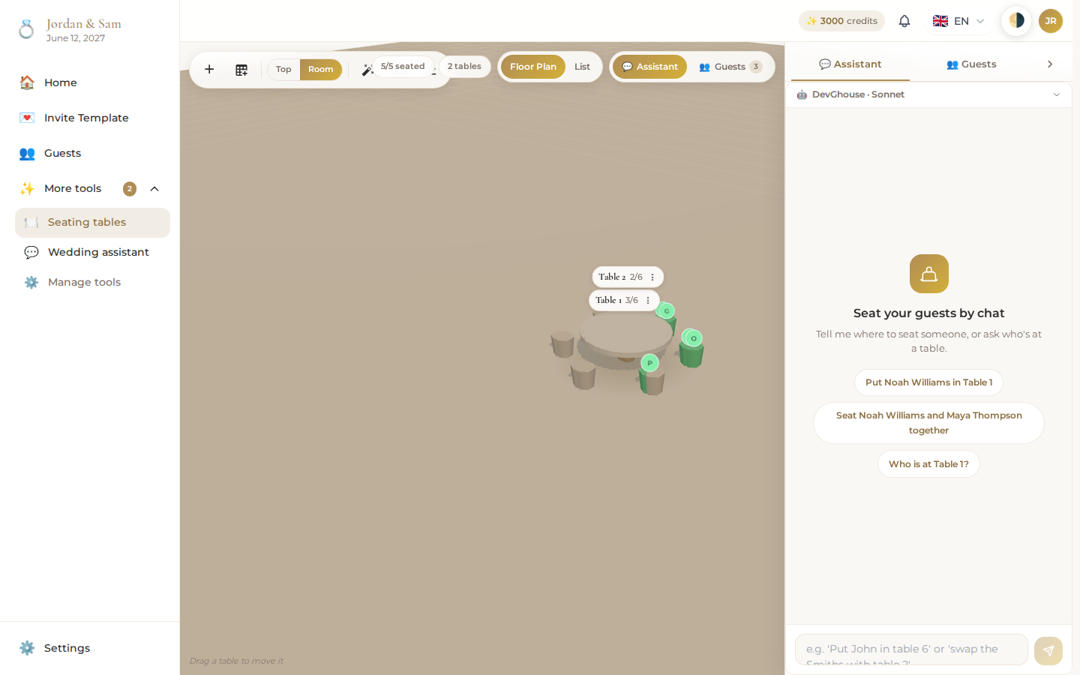The width and height of the screenshot is (1080, 675).
Task: Open Settings at sidebar bottom
Action: click(x=90, y=648)
